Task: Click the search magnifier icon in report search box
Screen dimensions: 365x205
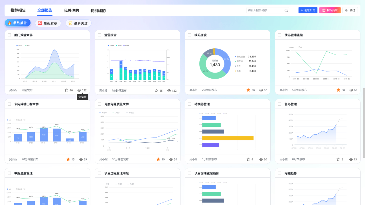Action: pos(286,10)
